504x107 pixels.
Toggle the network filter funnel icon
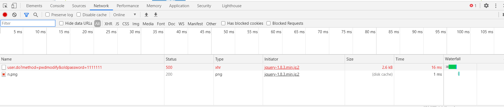pos(26,15)
